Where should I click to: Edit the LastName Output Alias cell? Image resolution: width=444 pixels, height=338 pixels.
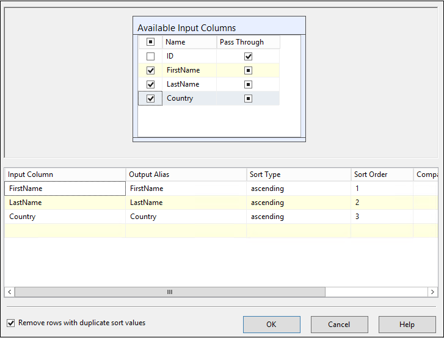point(186,203)
